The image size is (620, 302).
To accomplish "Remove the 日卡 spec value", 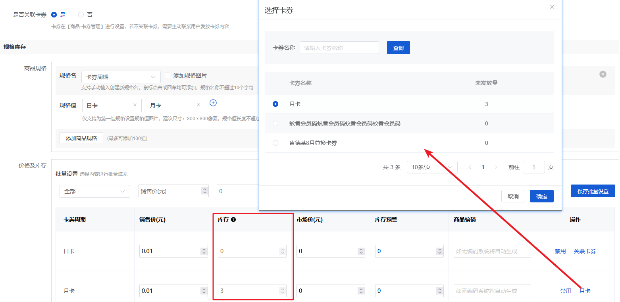I will point(135,105).
